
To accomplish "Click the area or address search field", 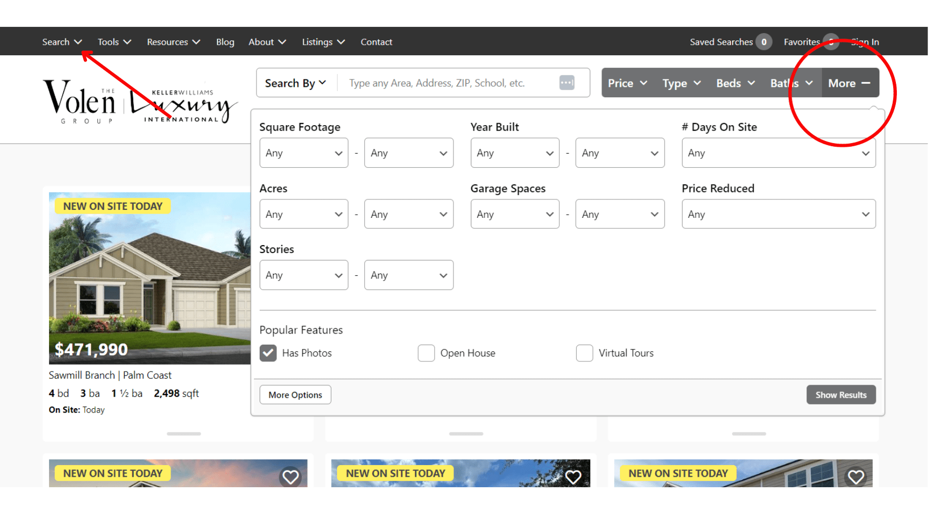I will click(448, 83).
